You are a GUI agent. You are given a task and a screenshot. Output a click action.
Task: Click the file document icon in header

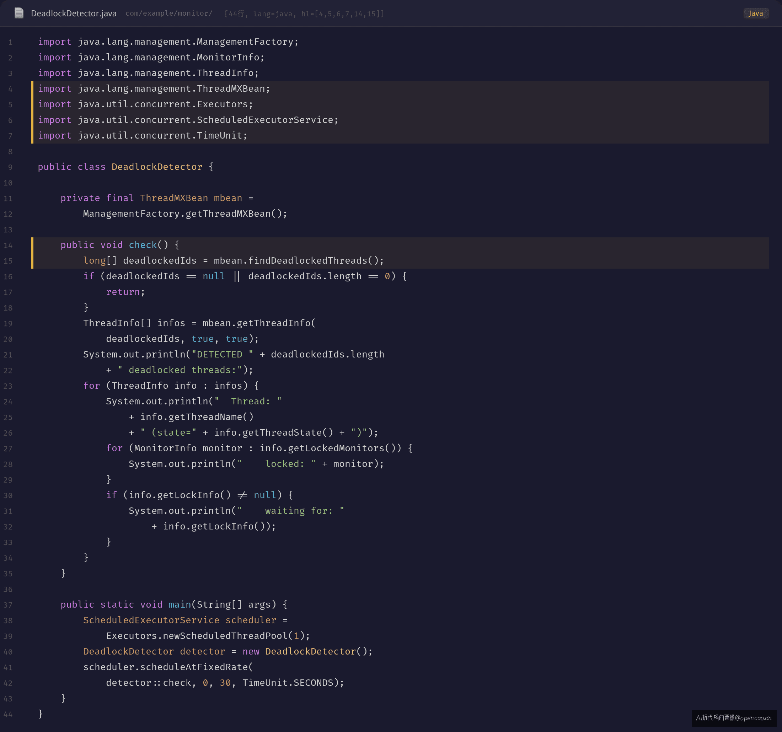pos(19,13)
